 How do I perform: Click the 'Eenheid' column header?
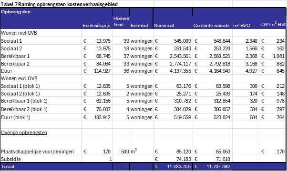point(139,26)
